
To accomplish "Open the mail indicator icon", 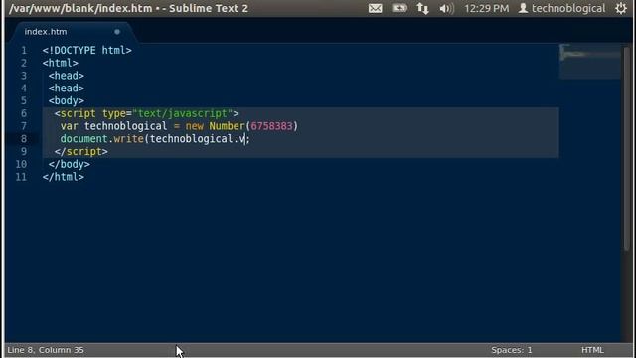I will coord(375,8).
